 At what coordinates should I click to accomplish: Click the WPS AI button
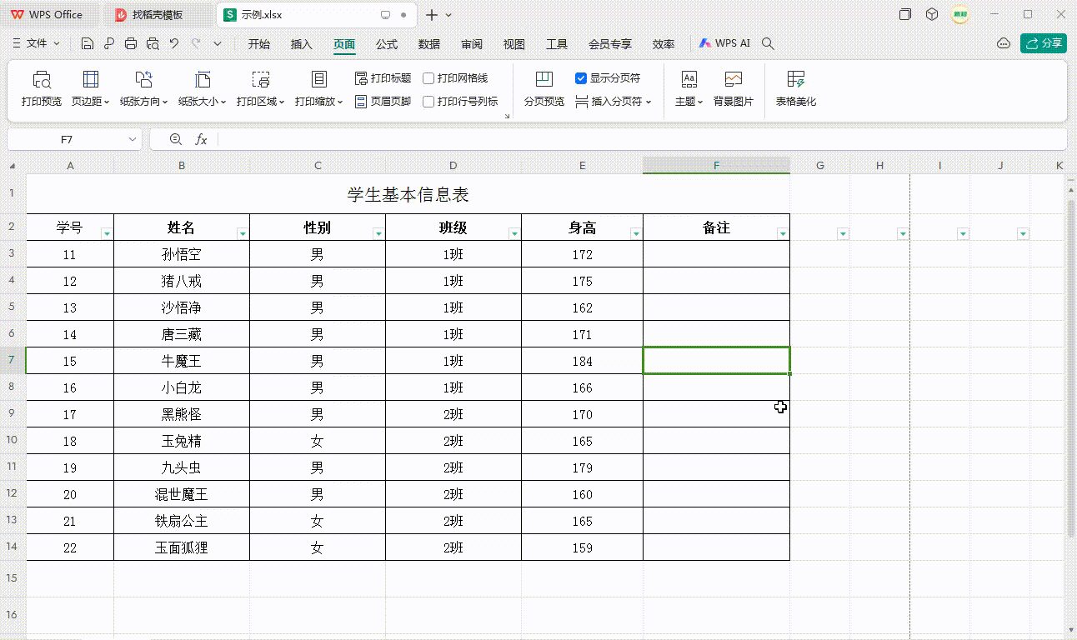coord(724,43)
